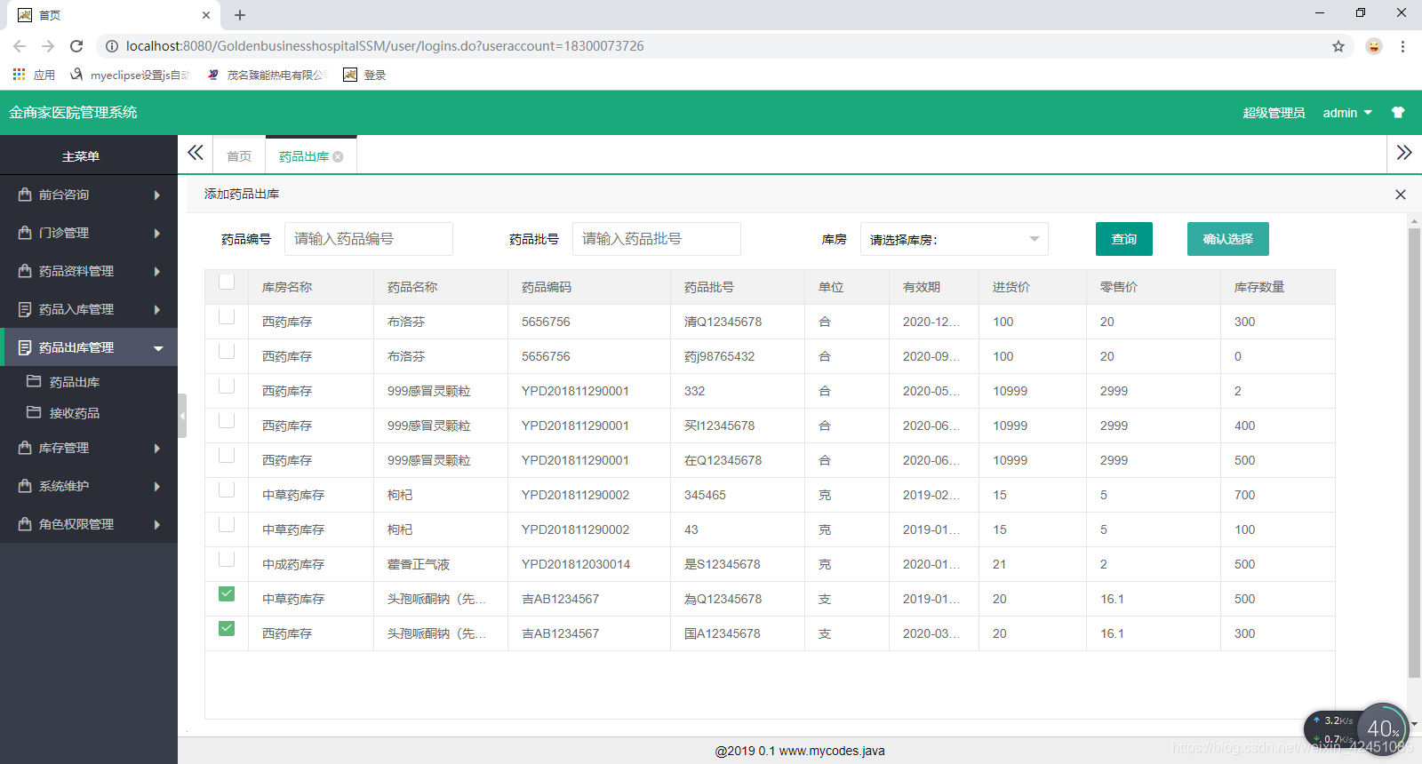The width and height of the screenshot is (1422, 764).
Task: Open the 请选择库房 dropdown
Action: coord(955,239)
